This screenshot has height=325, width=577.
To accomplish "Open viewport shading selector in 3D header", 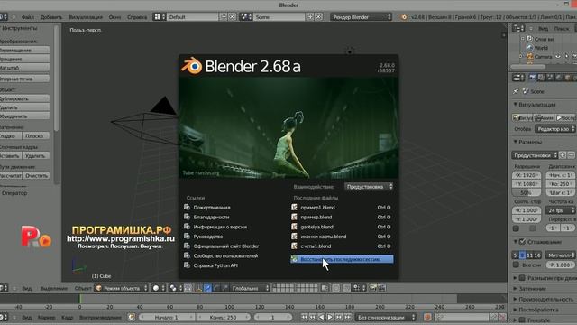I will click(159, 288).
